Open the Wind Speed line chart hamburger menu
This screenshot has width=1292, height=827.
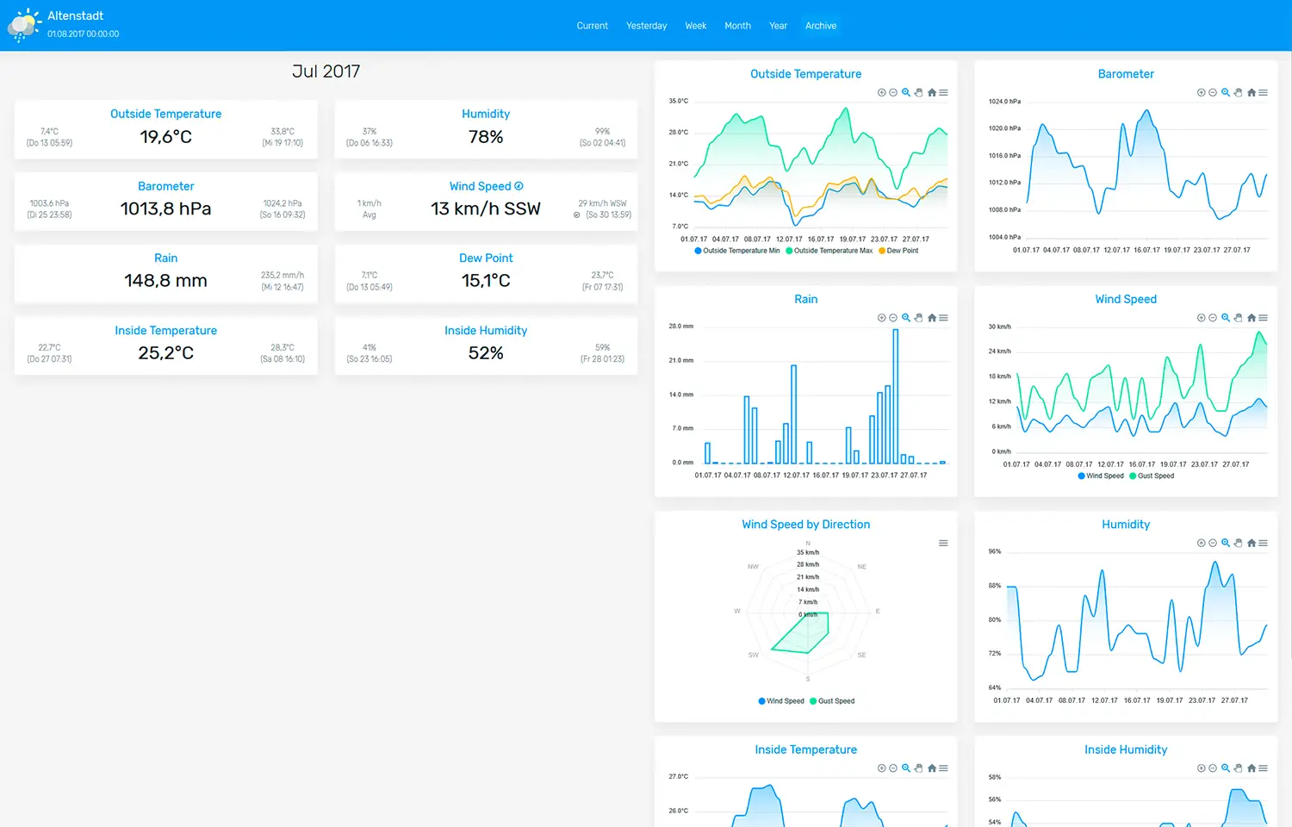click(1264, 318)
